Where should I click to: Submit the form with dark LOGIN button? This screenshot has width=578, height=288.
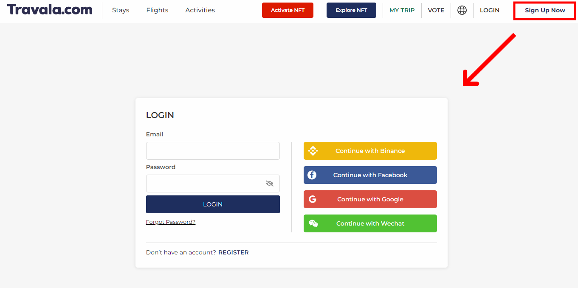pos(213,204)
